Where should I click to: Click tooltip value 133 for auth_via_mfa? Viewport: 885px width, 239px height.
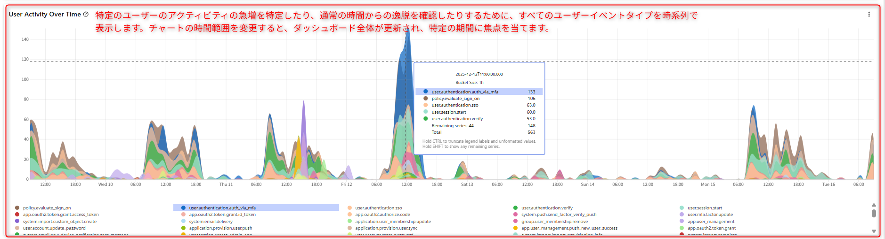pyautogui.click(x=531, y=92)
